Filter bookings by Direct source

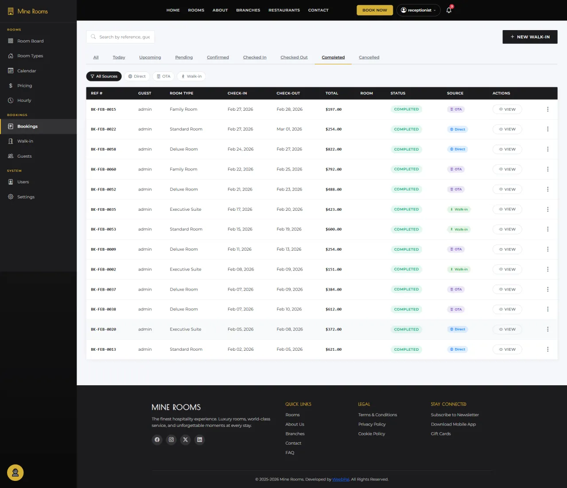137,76
